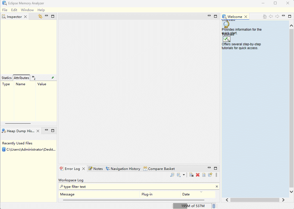Click the Import Log icon
Screen dimensions: 294x209
pos(179,175)
